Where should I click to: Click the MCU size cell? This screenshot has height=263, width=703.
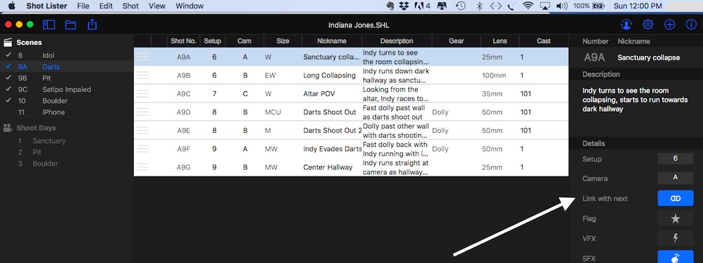click(x=273, y=112)
